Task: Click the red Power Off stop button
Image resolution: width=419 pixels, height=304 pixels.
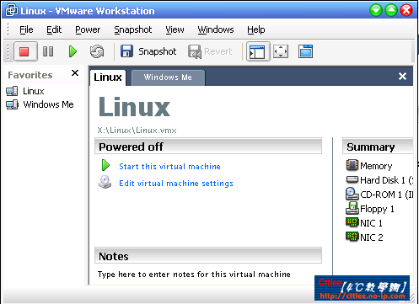Action: pos(24,51)
